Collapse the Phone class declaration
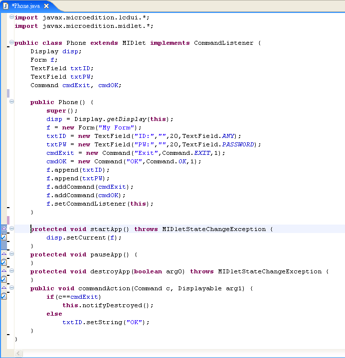Image resolution: width=345 pixels, height=358 pixels. [x=11, y=42]
